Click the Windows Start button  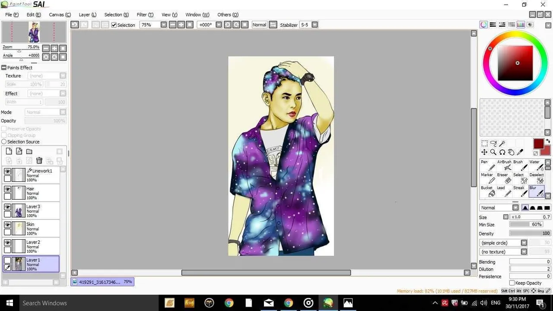10,303
